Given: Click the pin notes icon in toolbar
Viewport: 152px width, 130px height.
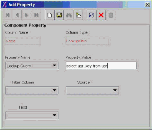Looking at the screenshot, I should (x=78, y=15).
